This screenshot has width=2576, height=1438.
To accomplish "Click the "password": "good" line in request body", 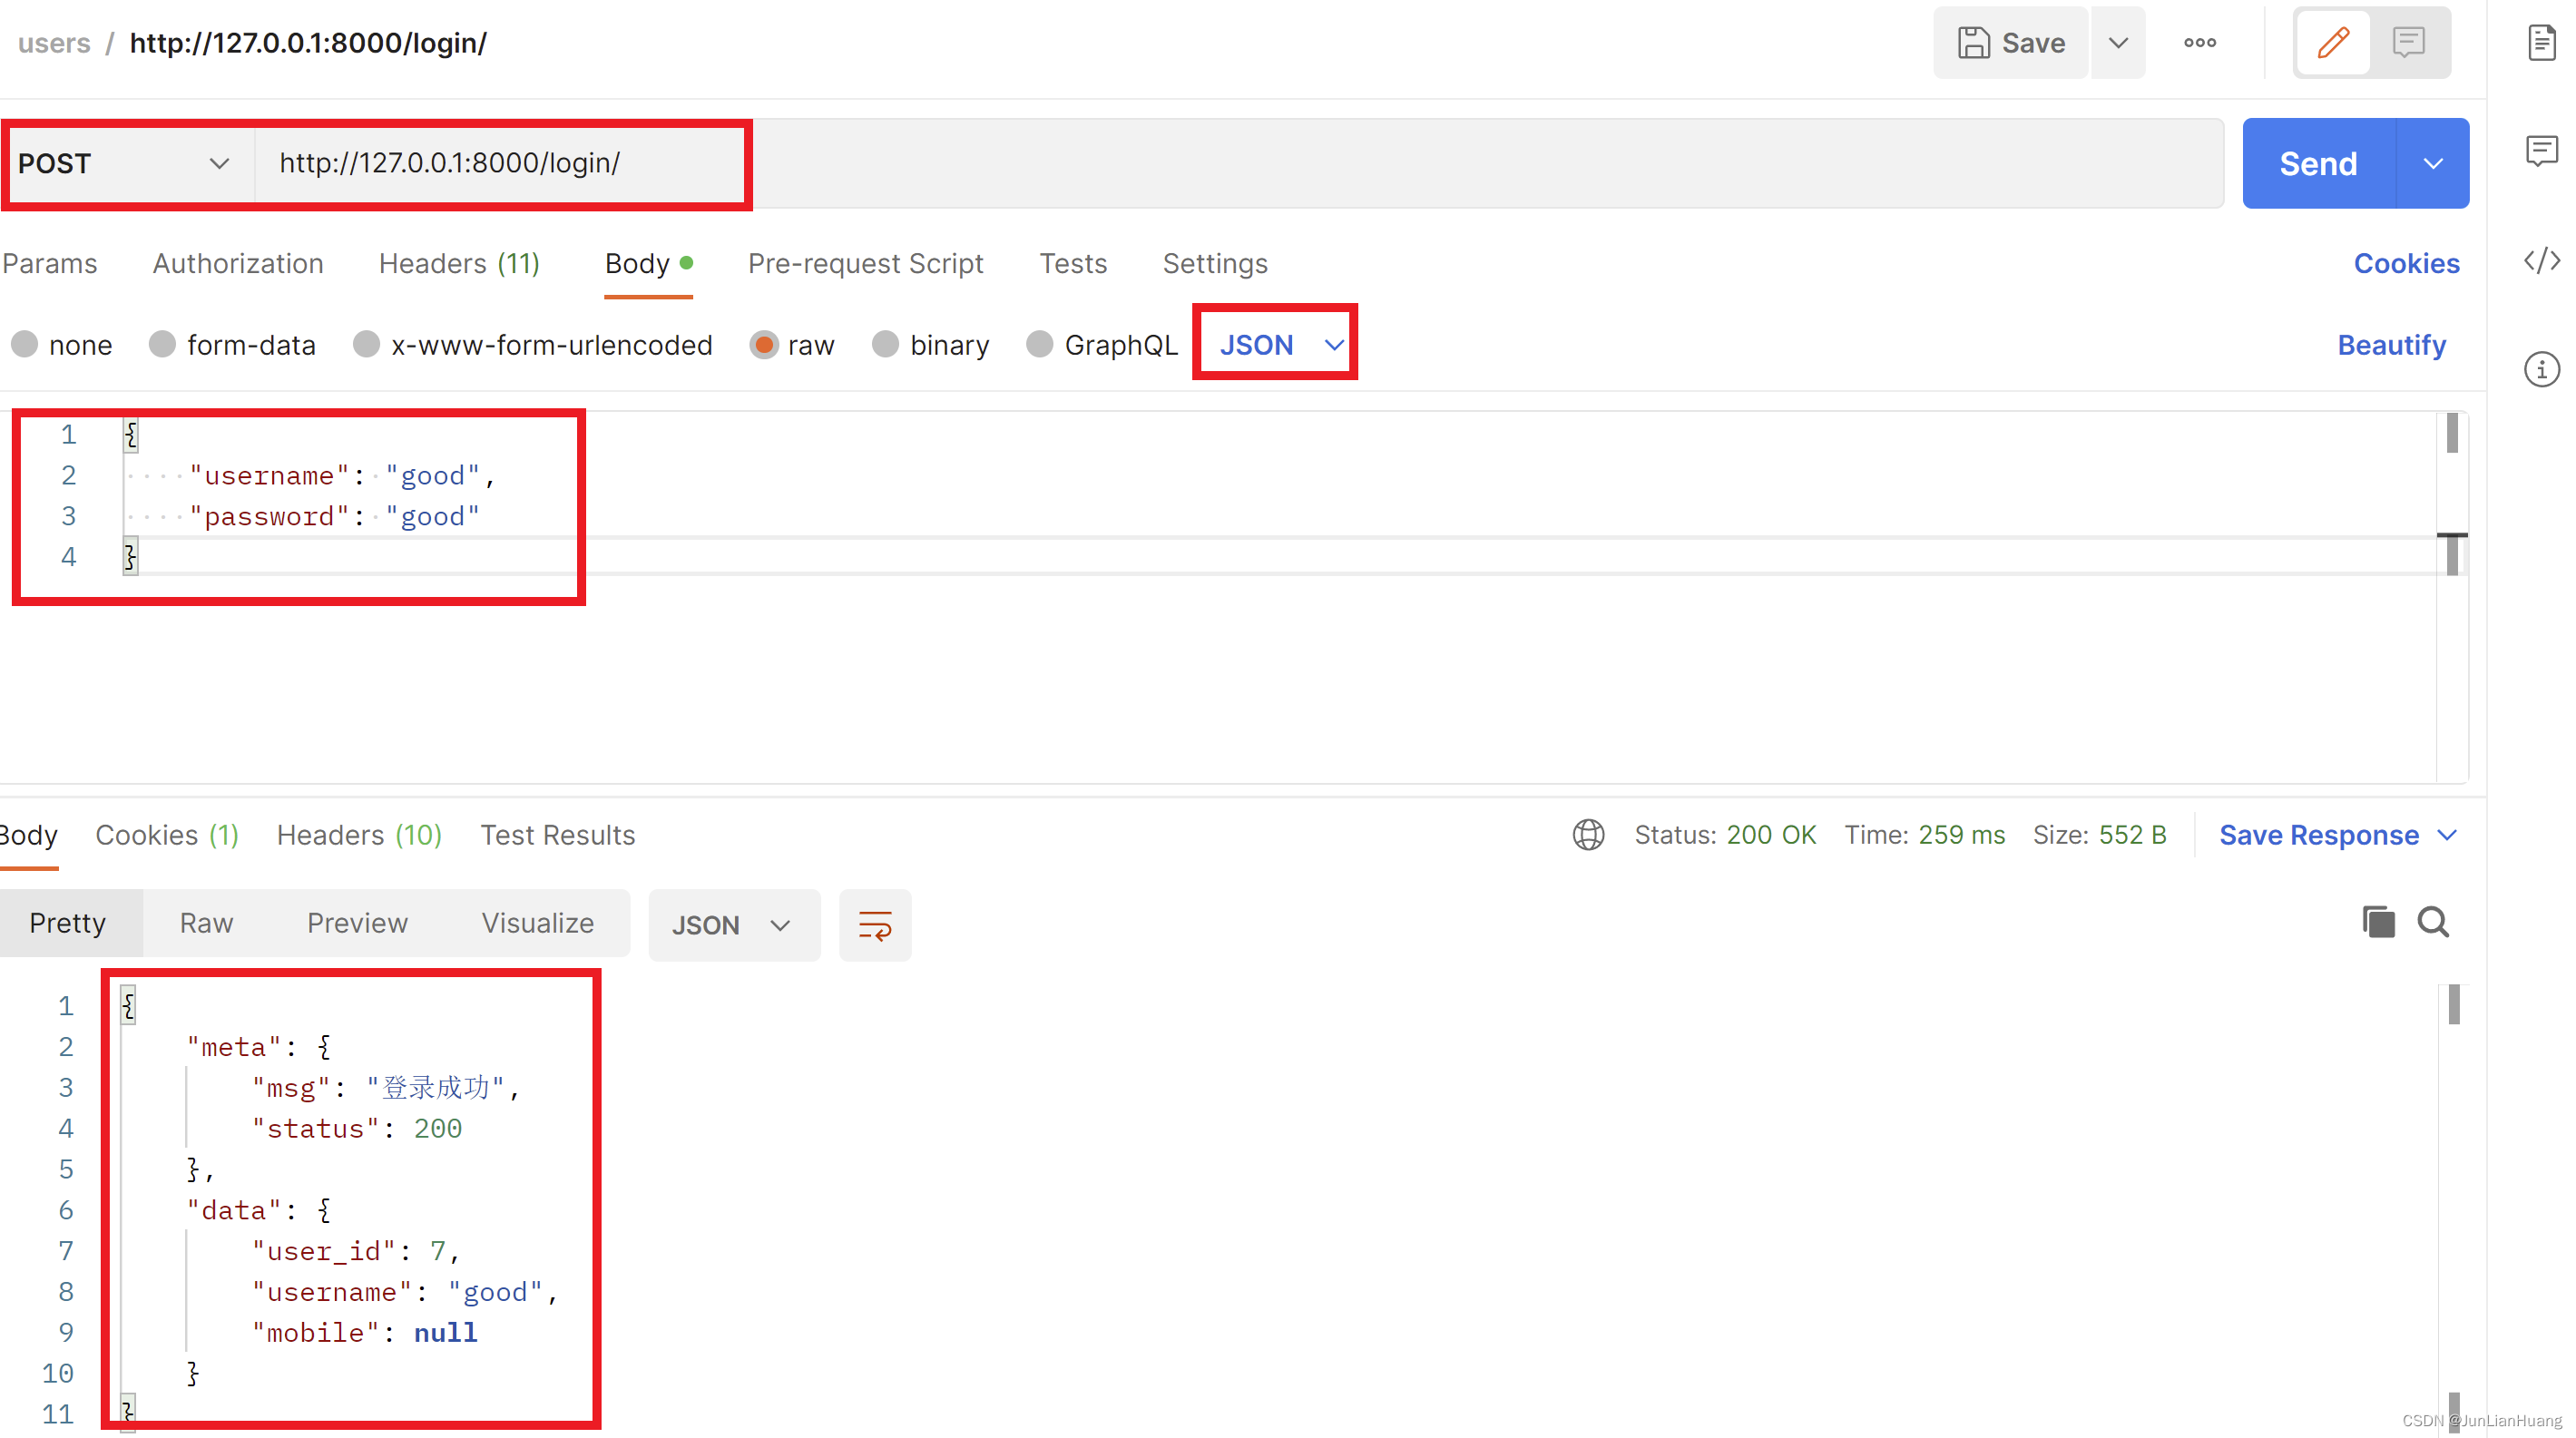I will click(334, 517).
